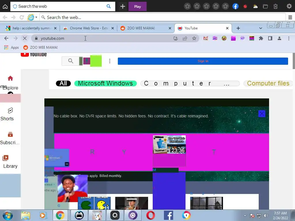The image size is (295, 221).
Task: Click the emoji face extension icon
Action: [x=224, y=38]
